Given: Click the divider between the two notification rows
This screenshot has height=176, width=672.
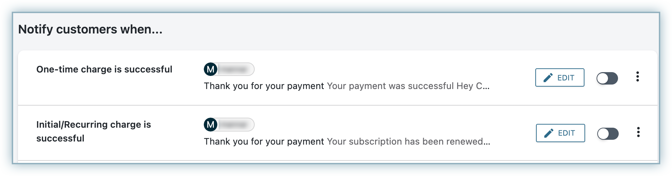Looking at the screenshot, I should 337,105.
